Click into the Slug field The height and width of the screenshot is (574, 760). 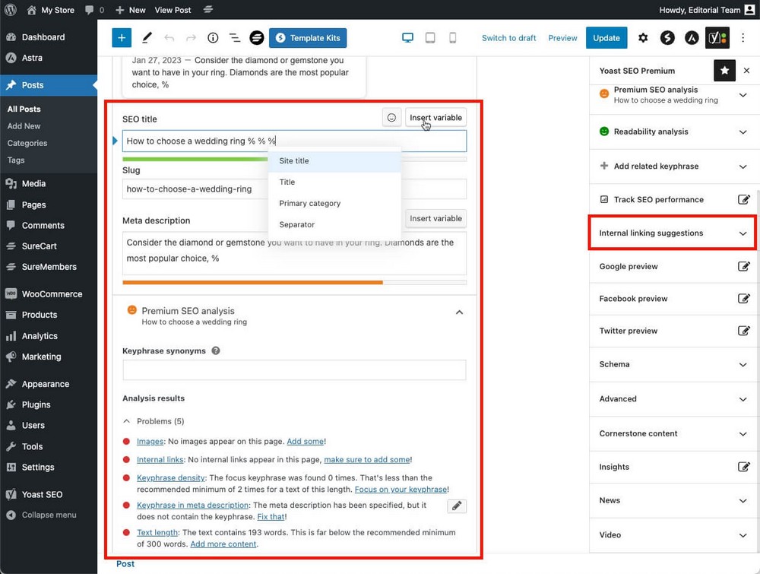pyautogui.click(x=294, y=189)
